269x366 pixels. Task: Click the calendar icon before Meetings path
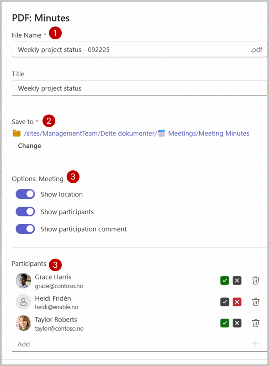tap(162, 133)
